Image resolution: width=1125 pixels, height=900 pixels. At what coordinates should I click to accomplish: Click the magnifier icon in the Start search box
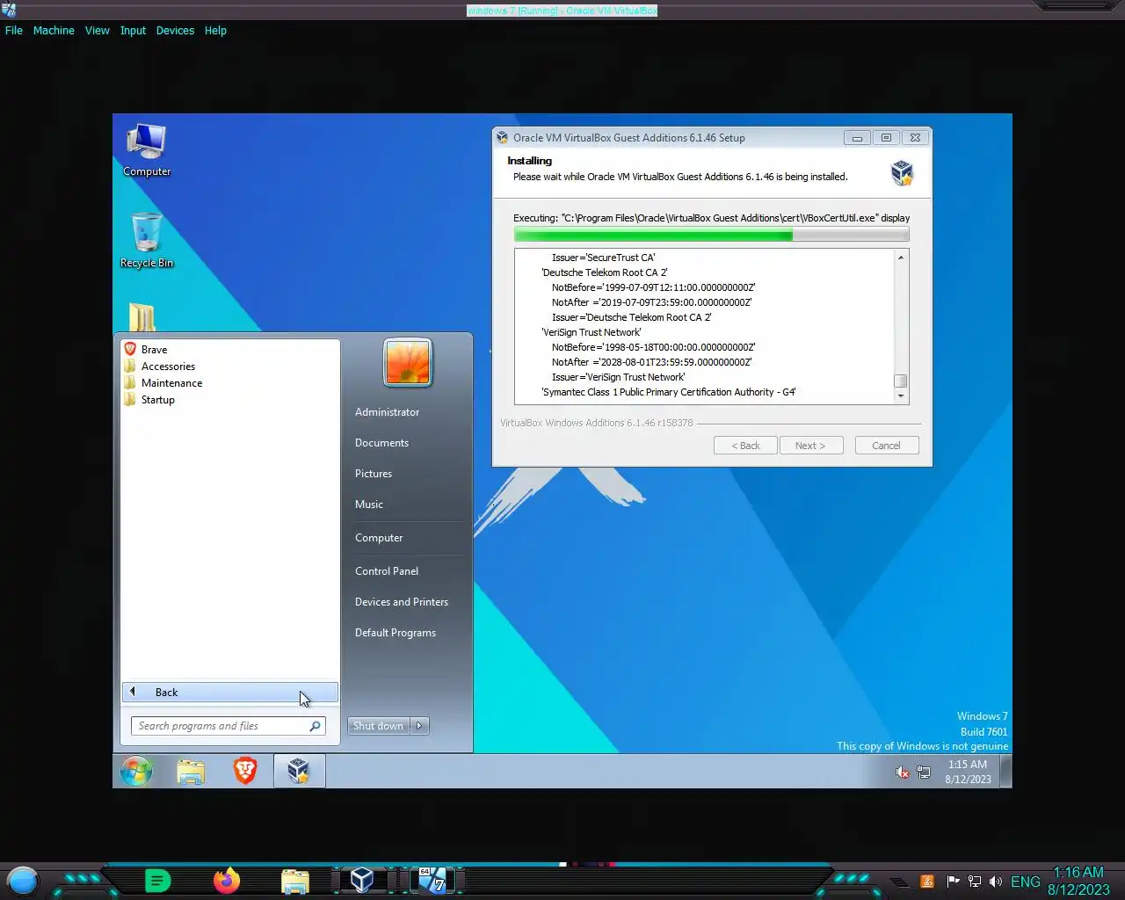pos(315,726)
